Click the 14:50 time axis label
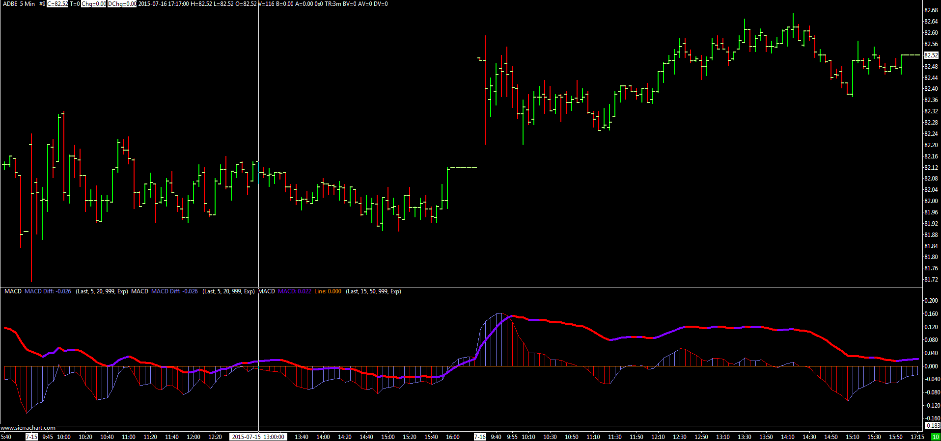941x441 pixels. click(831, 437)
